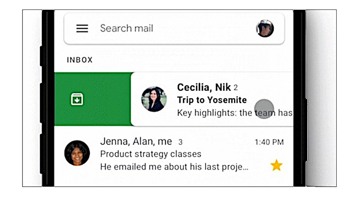This screenshot has width=355, height=200.
Task: Open the hamburger navigation menu
Action: point(82,28)
